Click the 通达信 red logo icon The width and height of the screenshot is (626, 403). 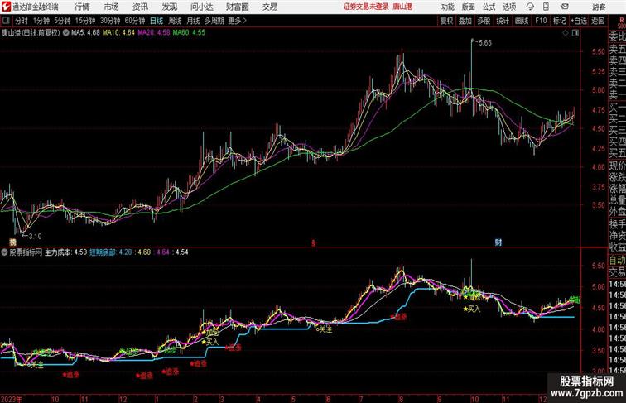click(x=6, y=7)
